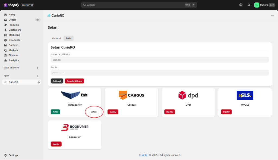Toggle Bookurier Inactiv status
Image resolution: width=278 pixels, height=160 pixels.
point(56,144)
